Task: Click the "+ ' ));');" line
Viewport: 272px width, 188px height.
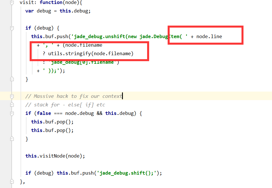Action: [51, 71]
